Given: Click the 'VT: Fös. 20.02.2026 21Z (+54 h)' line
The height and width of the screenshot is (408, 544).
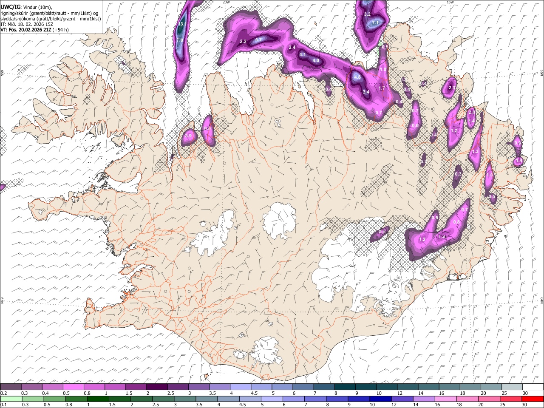Looking at the screenshot, I should point(34,30).
